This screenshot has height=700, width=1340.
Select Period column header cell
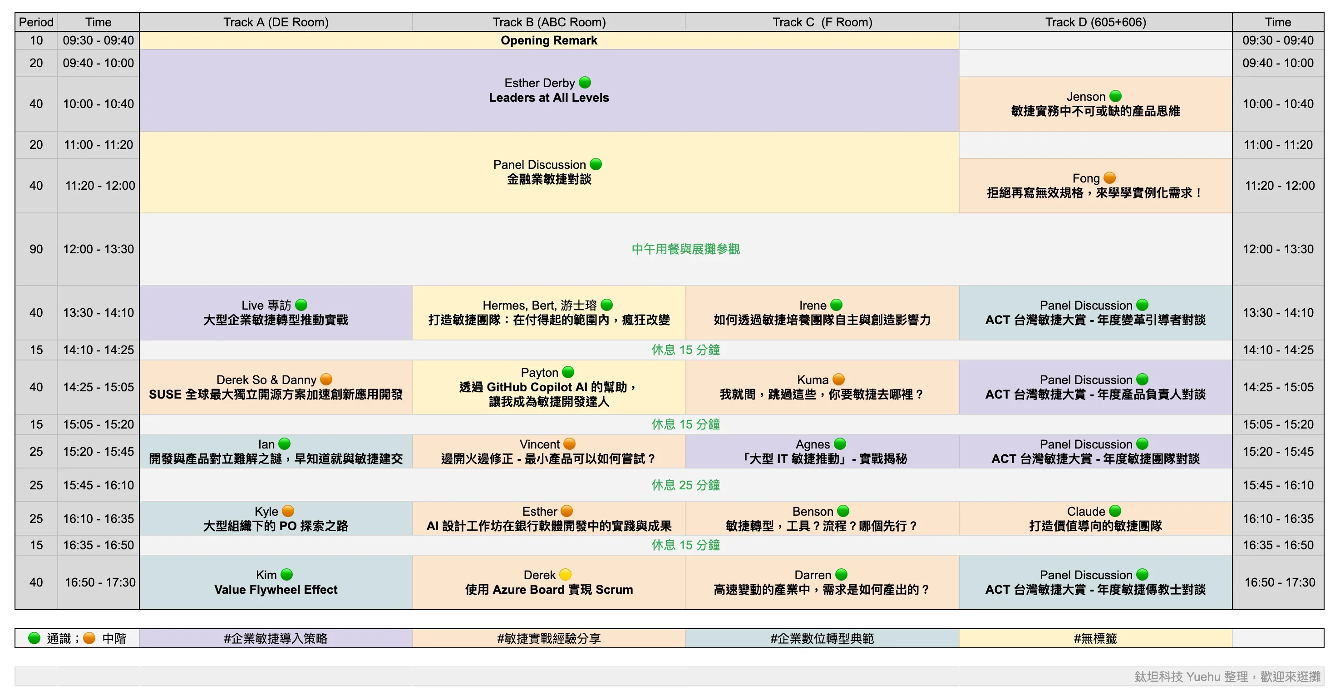pyautogui.click(x=36, y=22)
